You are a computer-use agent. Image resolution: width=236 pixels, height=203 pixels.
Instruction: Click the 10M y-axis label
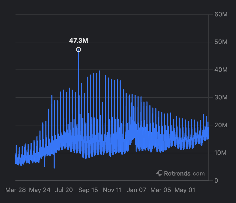click(220, 153)
